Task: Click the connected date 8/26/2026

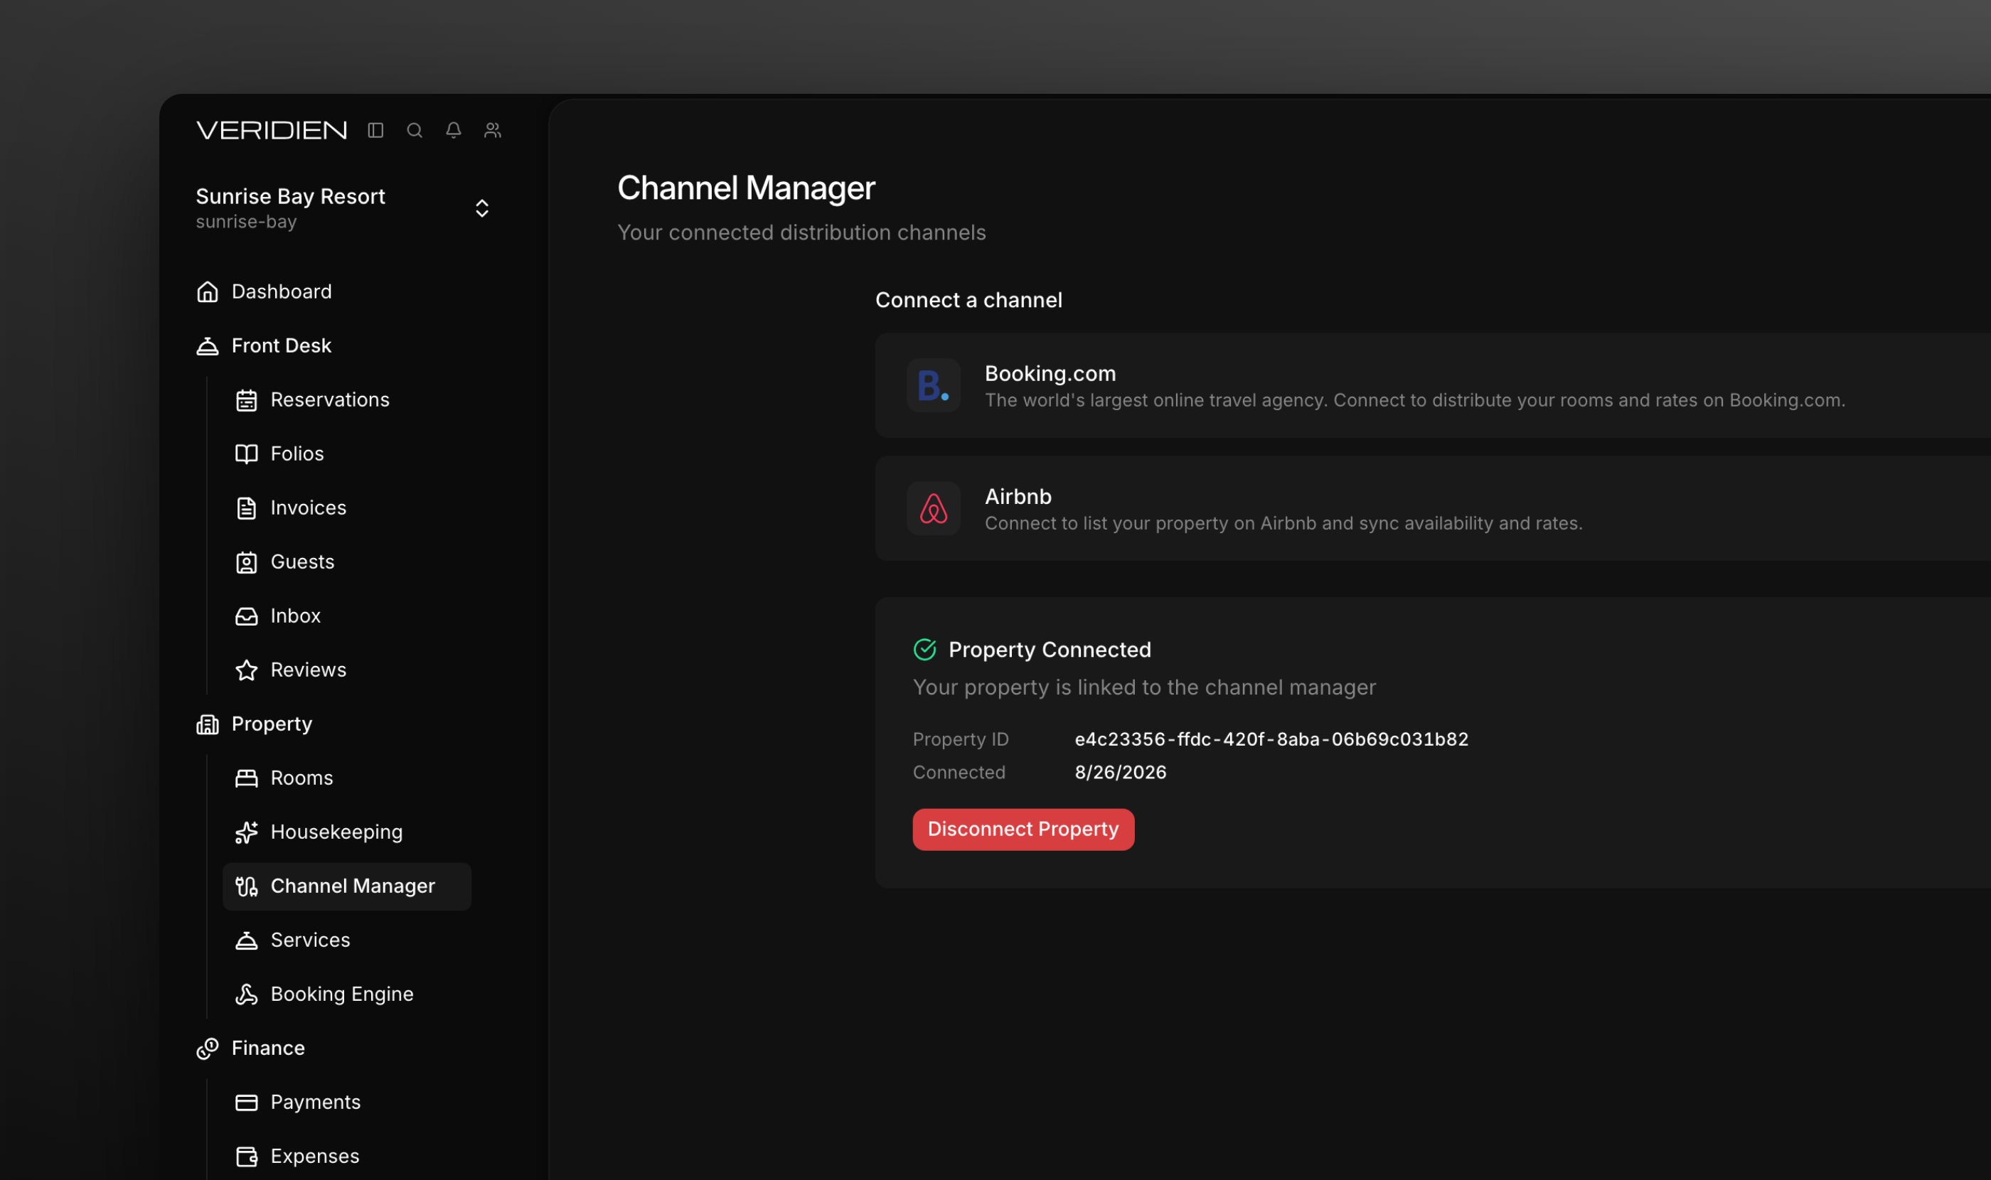Action: 1120,772
